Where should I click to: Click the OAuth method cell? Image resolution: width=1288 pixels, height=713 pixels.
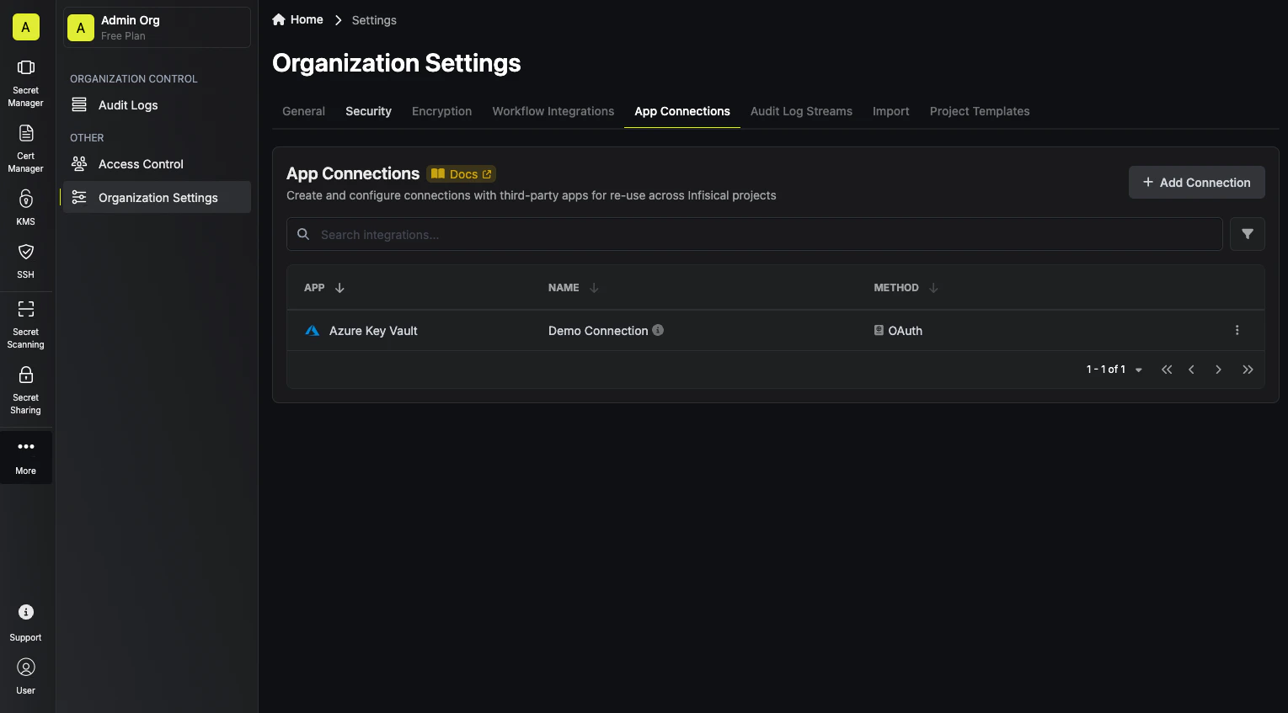coord(898,331)
